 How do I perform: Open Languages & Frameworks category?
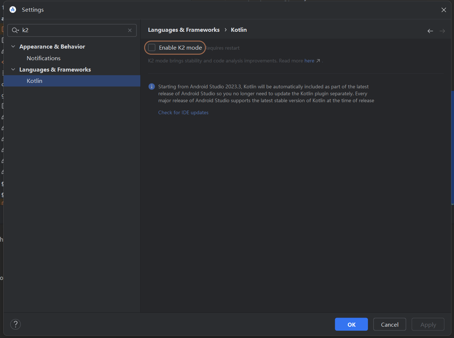55,70
